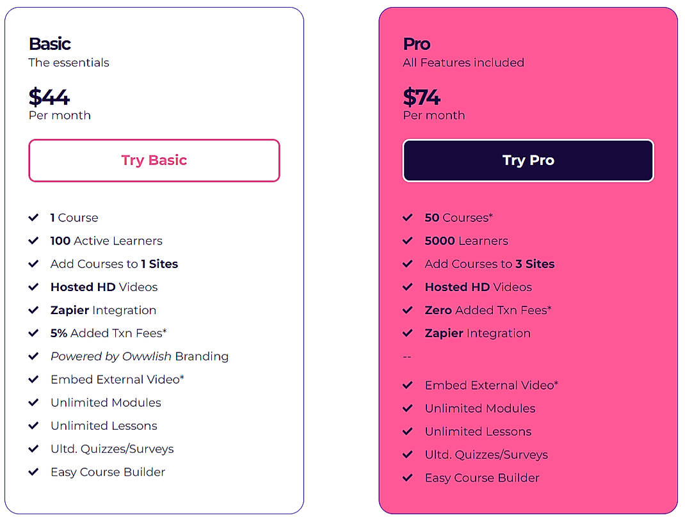Click the checkmark beside Zero Added Txn Fees*
The image size is (685, 522).
pos(408,310)
